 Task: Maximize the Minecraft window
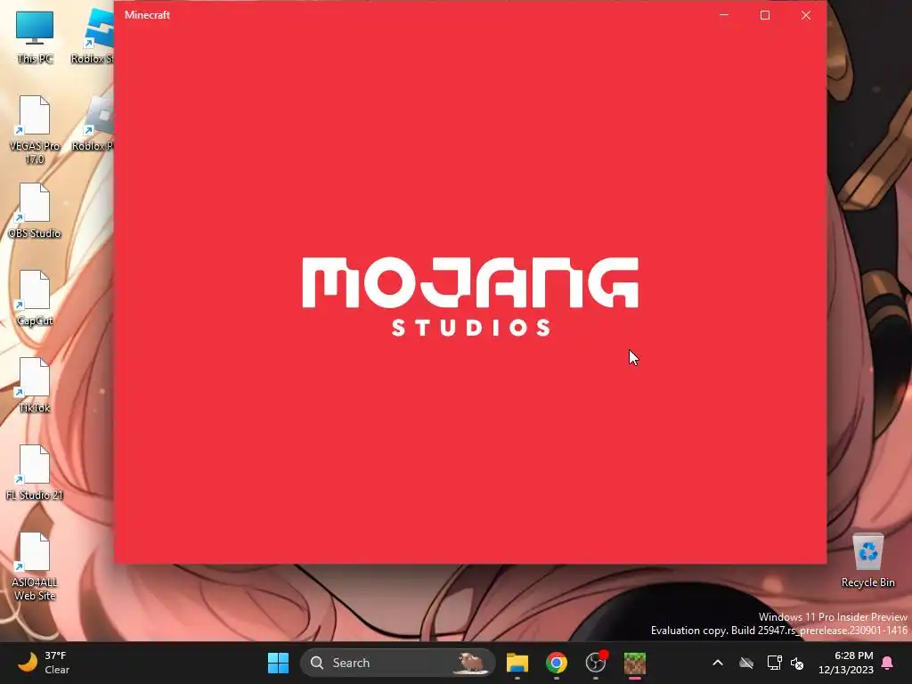(x=765, y=15)
